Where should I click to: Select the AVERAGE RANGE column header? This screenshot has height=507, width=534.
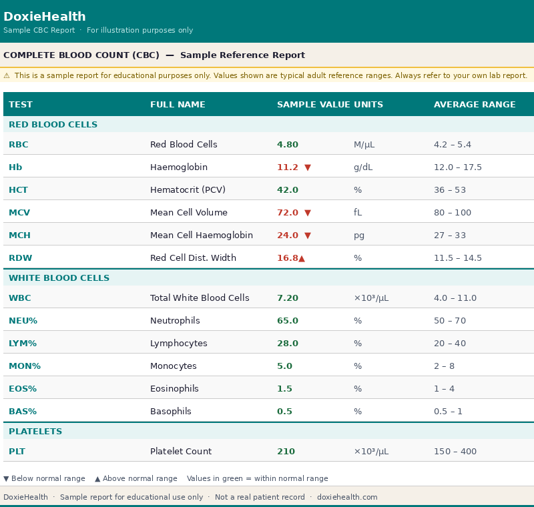475,104
